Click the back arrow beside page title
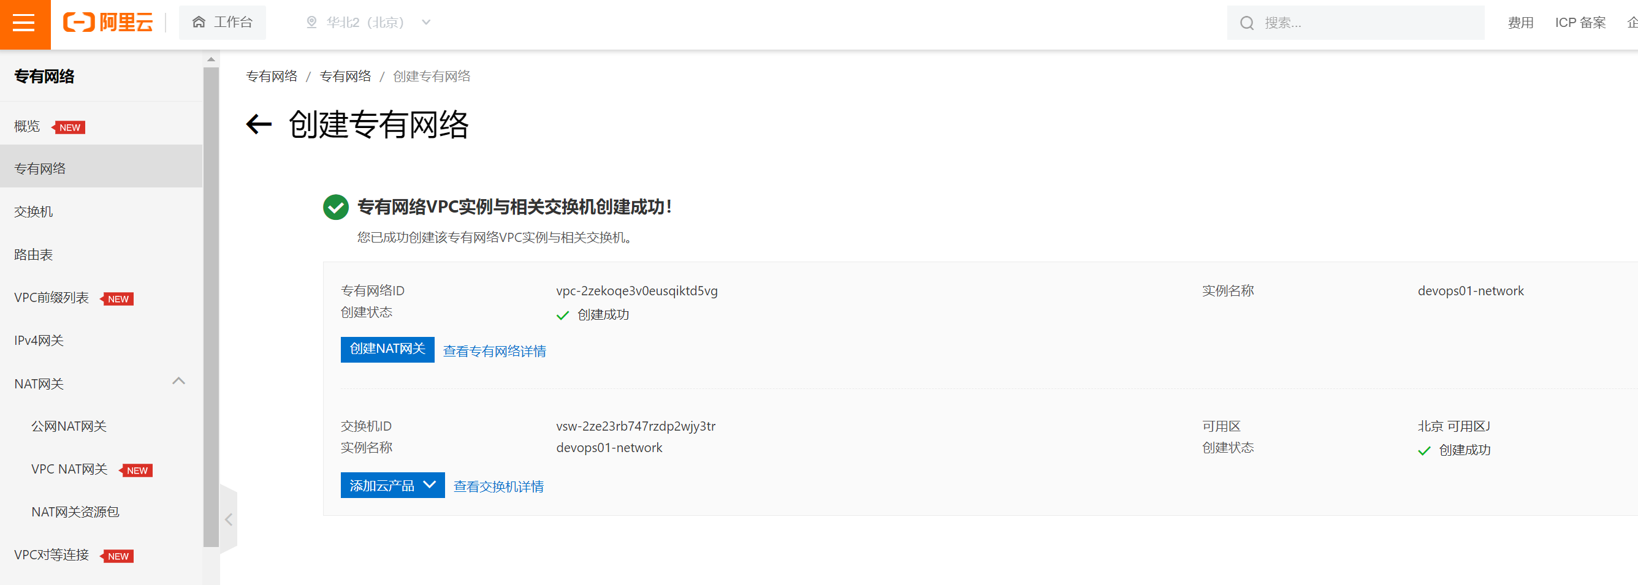Screen dimensions: 1638x585 [258, 124]
